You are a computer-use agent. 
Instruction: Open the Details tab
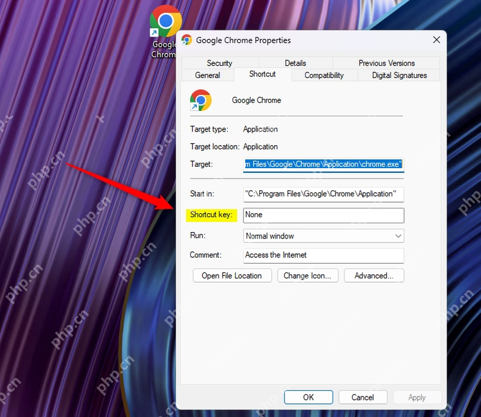click(x=296, y=63)
